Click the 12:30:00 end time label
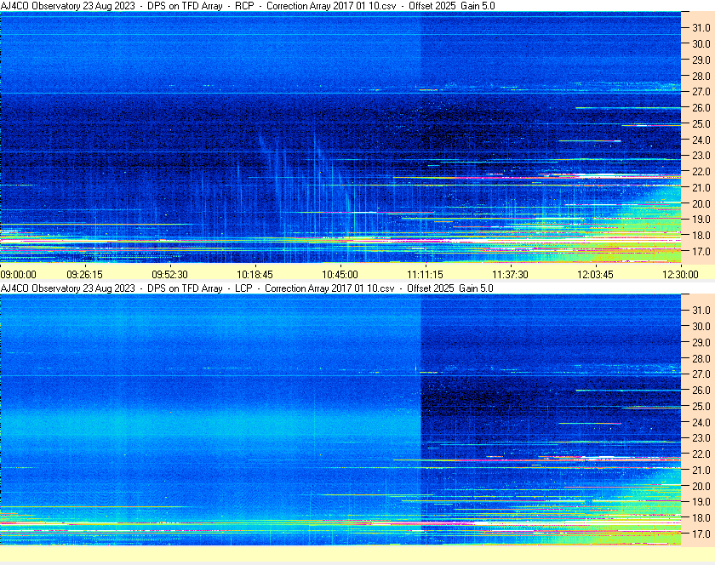715x565 pixels. pos(680,274)
